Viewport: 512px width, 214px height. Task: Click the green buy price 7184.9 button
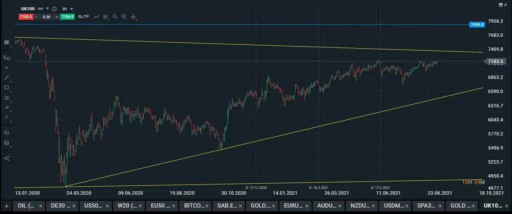pos(67,17)
